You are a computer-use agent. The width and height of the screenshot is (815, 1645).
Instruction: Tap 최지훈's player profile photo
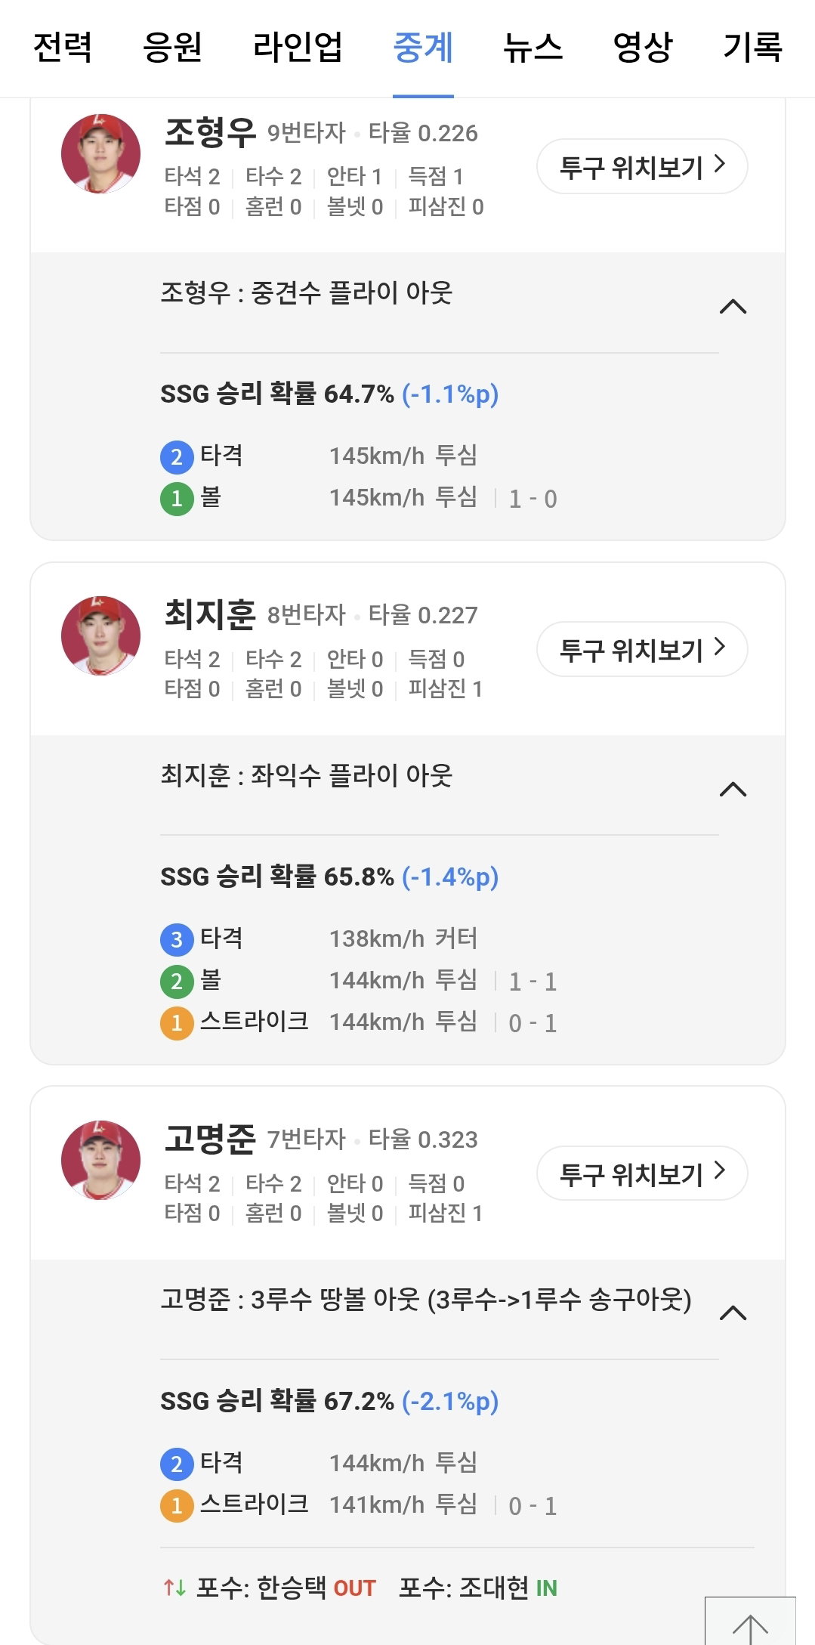point(100,635)
